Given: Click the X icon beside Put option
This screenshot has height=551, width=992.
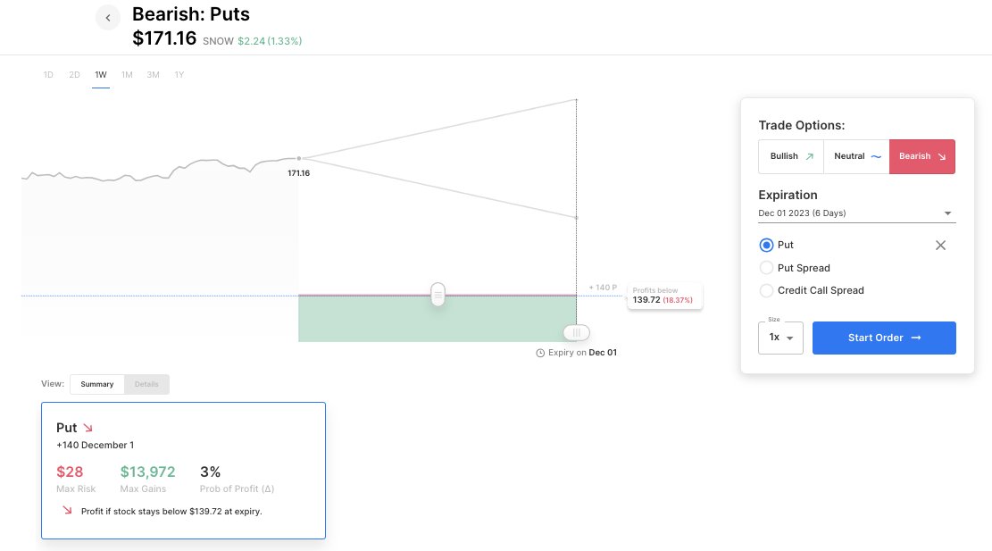Looking at the screenshot, I should (x=940, y=246).
